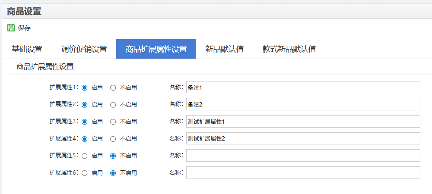Image resolution: width=432 pixels, height=194 pixels.
Task: Open the 款式新品默认值 tab
Action: click(289, 49)
